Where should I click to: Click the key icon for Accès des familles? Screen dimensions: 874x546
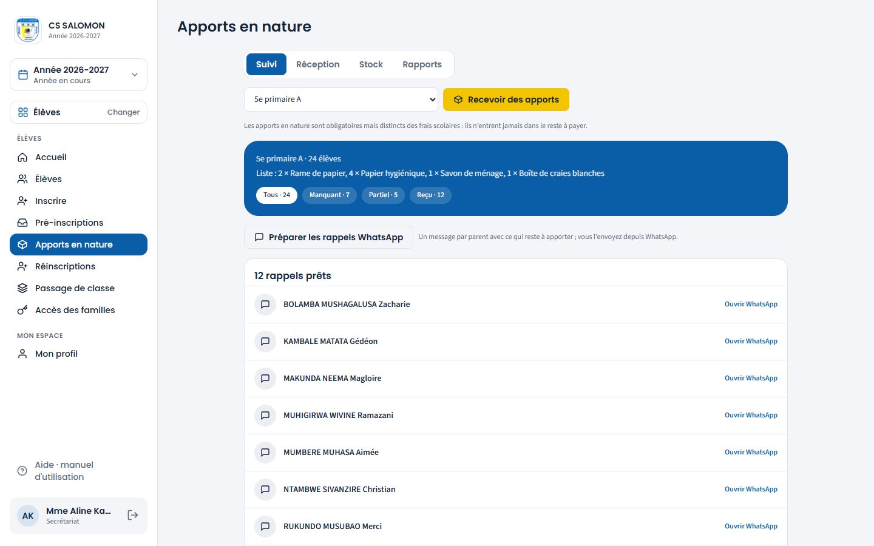point(22,310)
